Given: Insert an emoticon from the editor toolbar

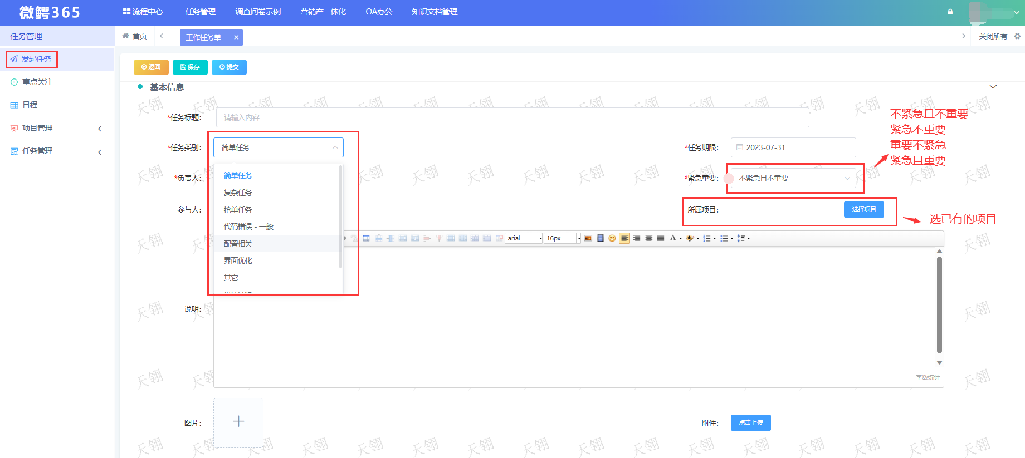Looking at the screenshot, I should (x=612, y=238).
